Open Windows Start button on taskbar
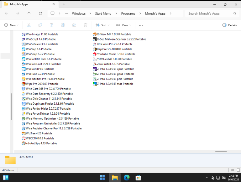This screenshot has height=182, width=241. tap(103, 178)
